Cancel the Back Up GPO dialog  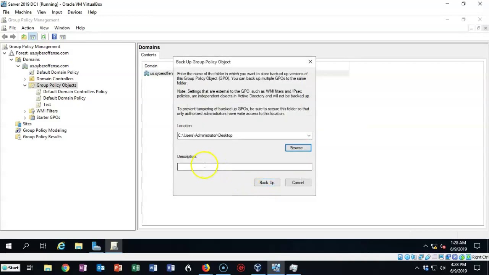(x=298, y=183)
